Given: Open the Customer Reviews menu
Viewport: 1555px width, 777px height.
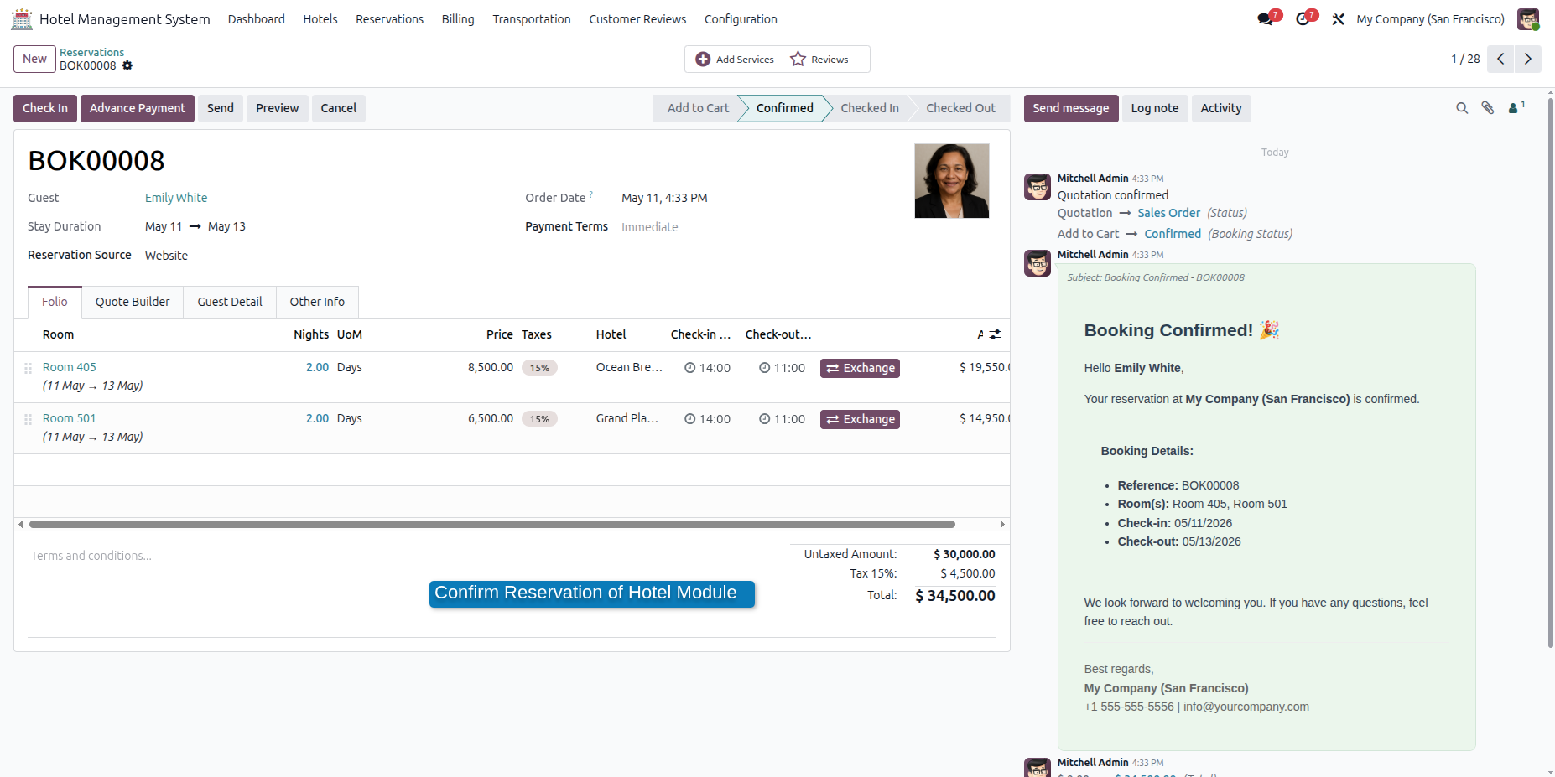Looking at the screenshot, I should click(x=637, y=19).
